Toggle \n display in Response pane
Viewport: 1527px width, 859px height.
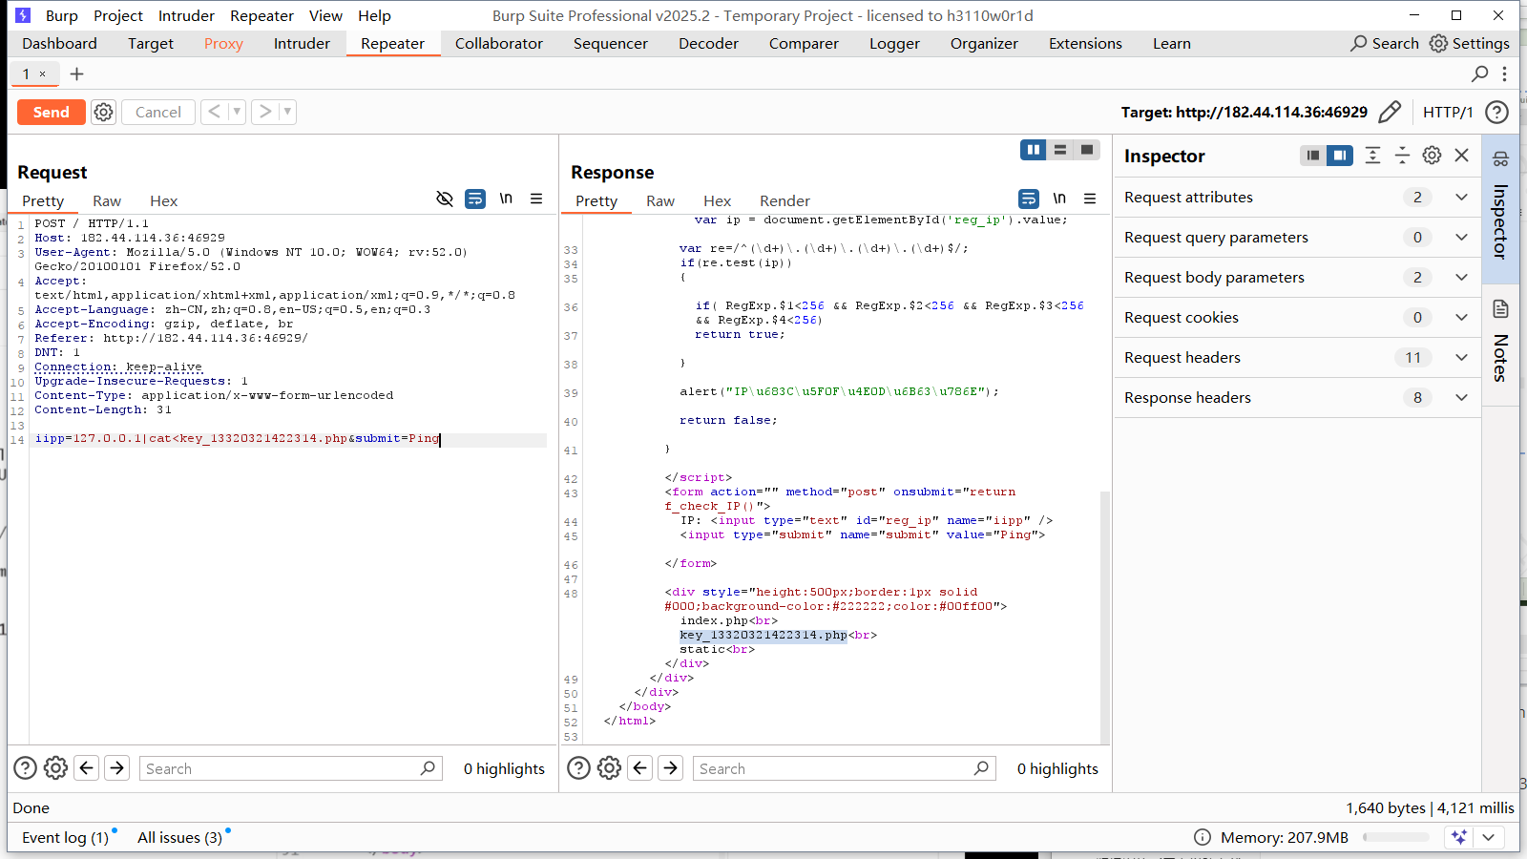[1059, 199]
